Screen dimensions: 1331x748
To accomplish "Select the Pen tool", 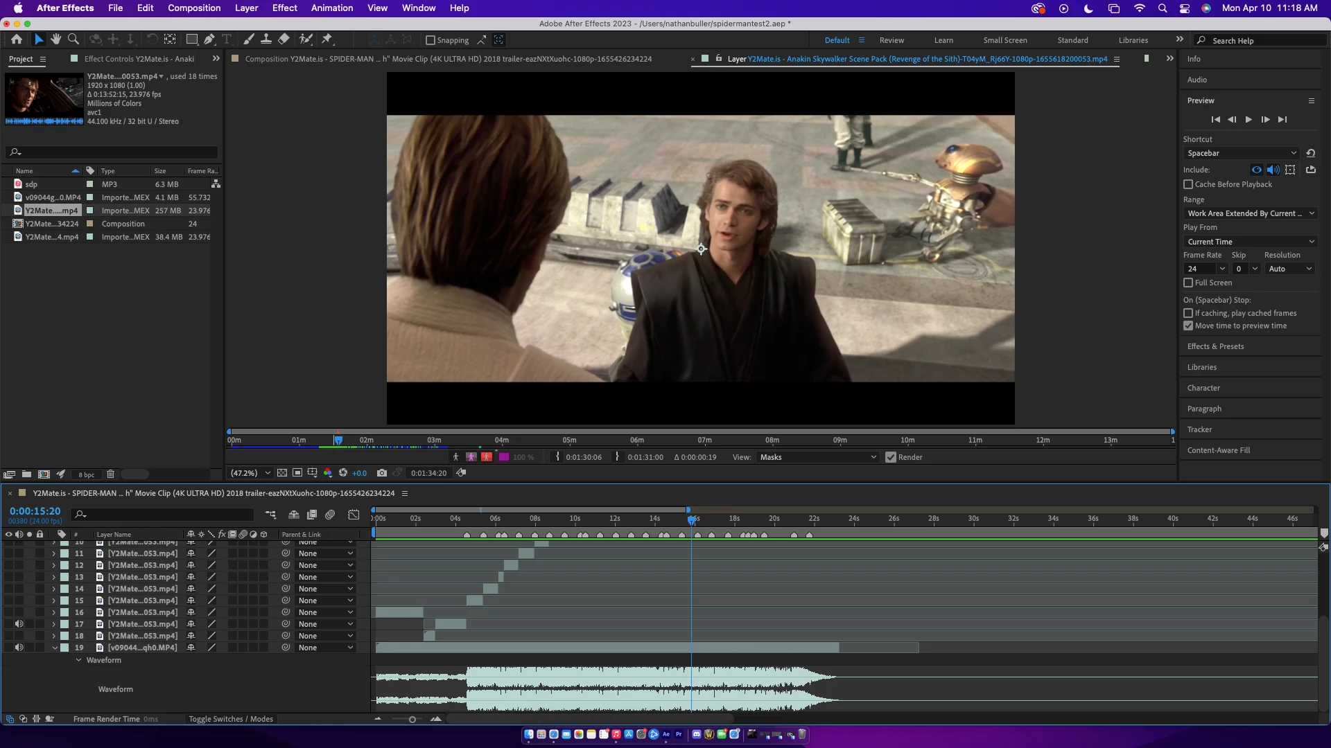I will point(209,39).
